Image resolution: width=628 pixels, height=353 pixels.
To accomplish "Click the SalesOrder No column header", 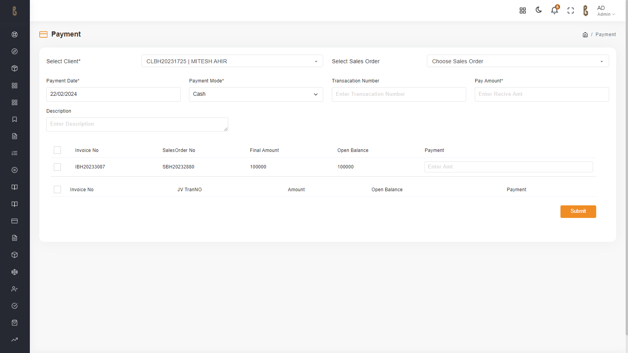I will 179,150.
